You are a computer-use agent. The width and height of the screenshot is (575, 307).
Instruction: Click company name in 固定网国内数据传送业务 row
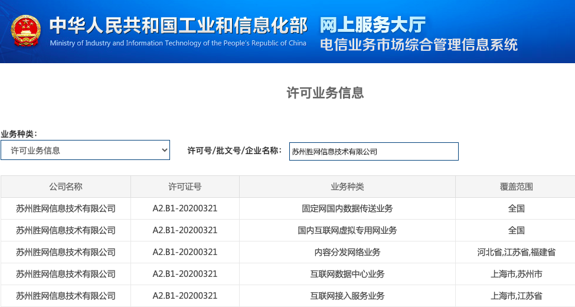(x=66, y=208)
